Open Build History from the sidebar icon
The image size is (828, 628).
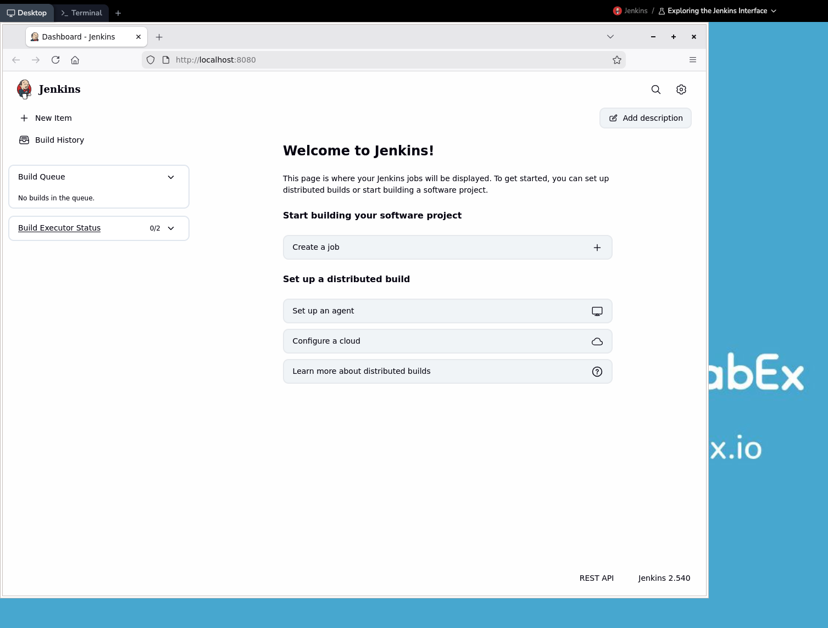coord(24,140)
